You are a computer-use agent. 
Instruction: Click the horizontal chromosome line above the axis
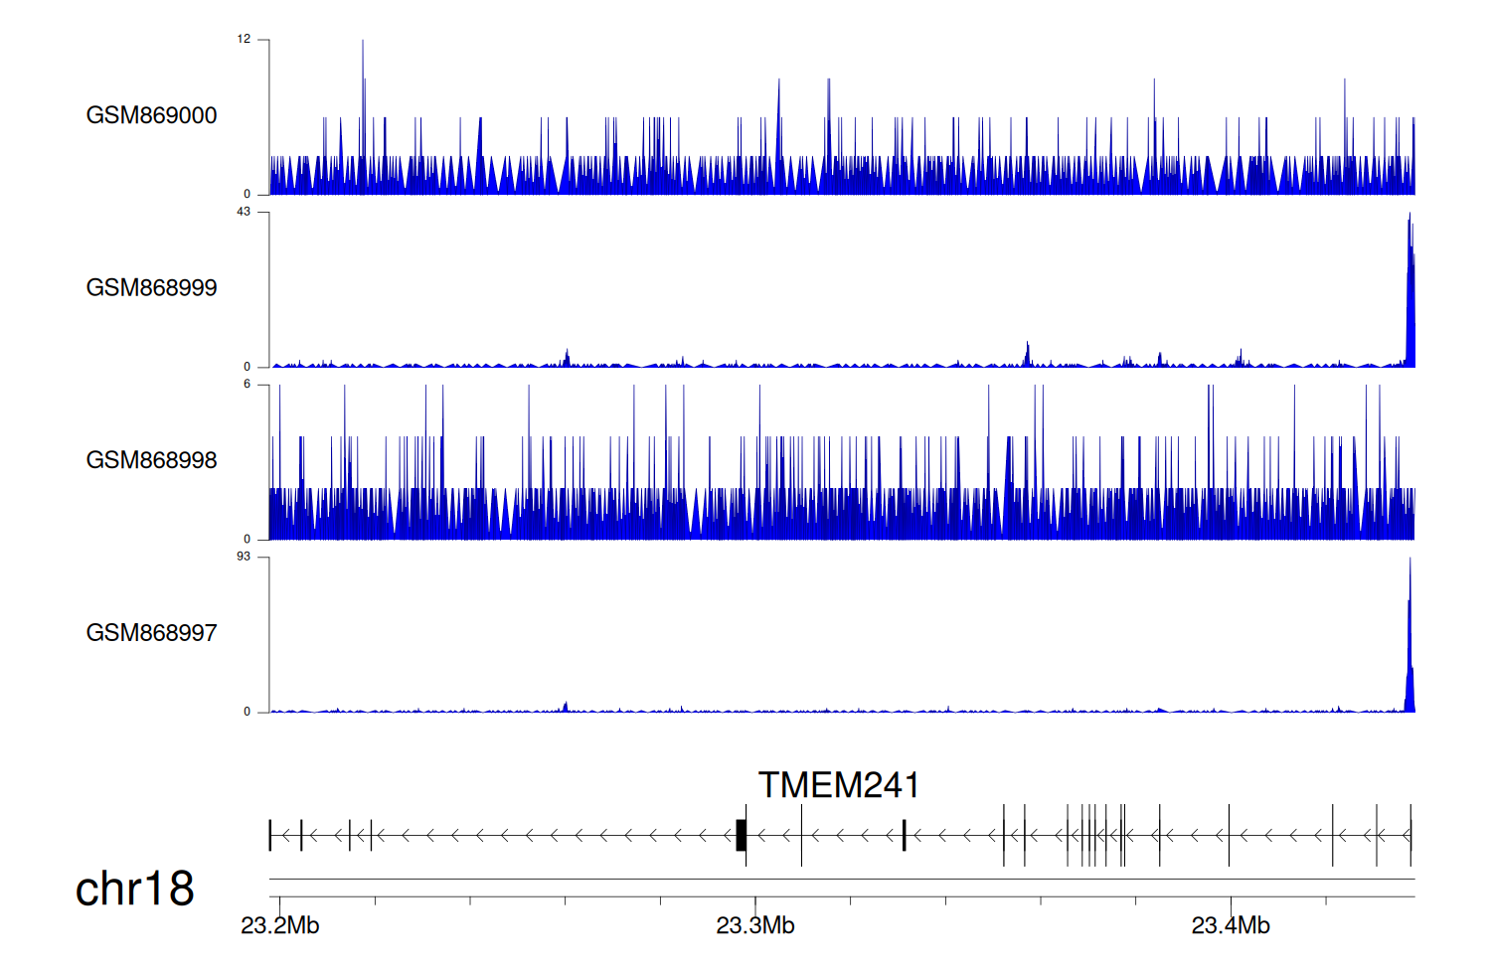click(x=841, y=879)
